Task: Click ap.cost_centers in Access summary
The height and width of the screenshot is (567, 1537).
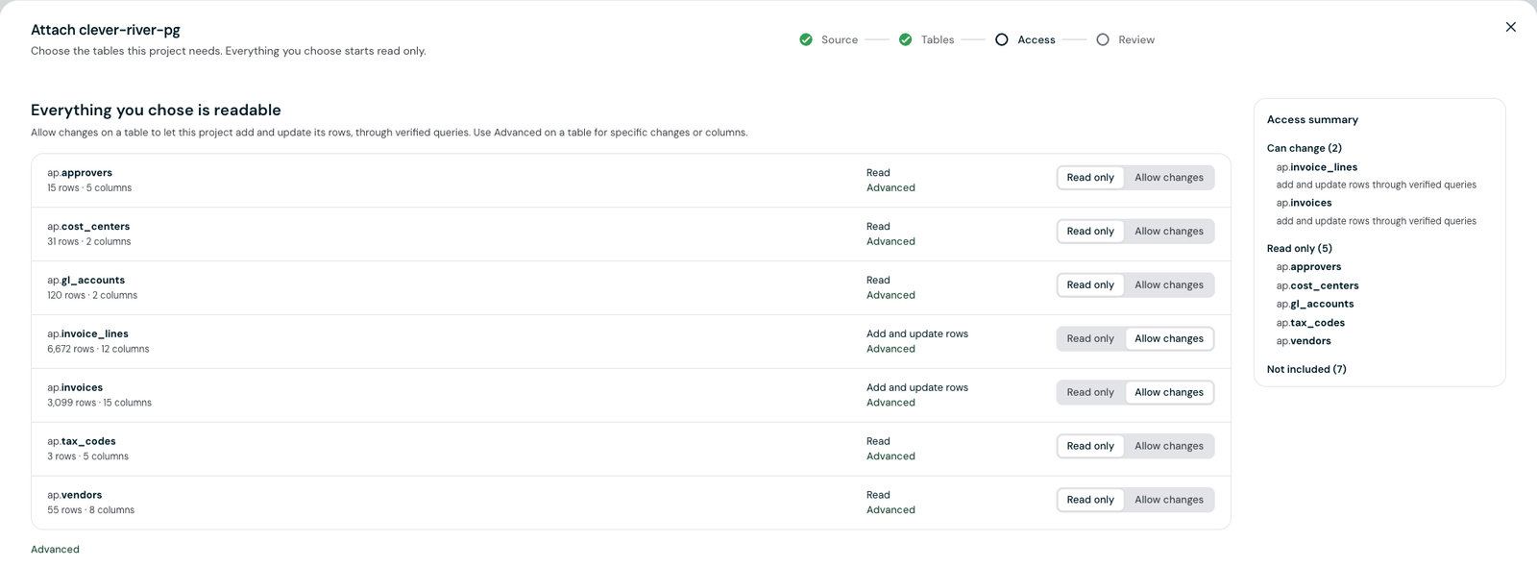Action: click(x=1318, y=286)
